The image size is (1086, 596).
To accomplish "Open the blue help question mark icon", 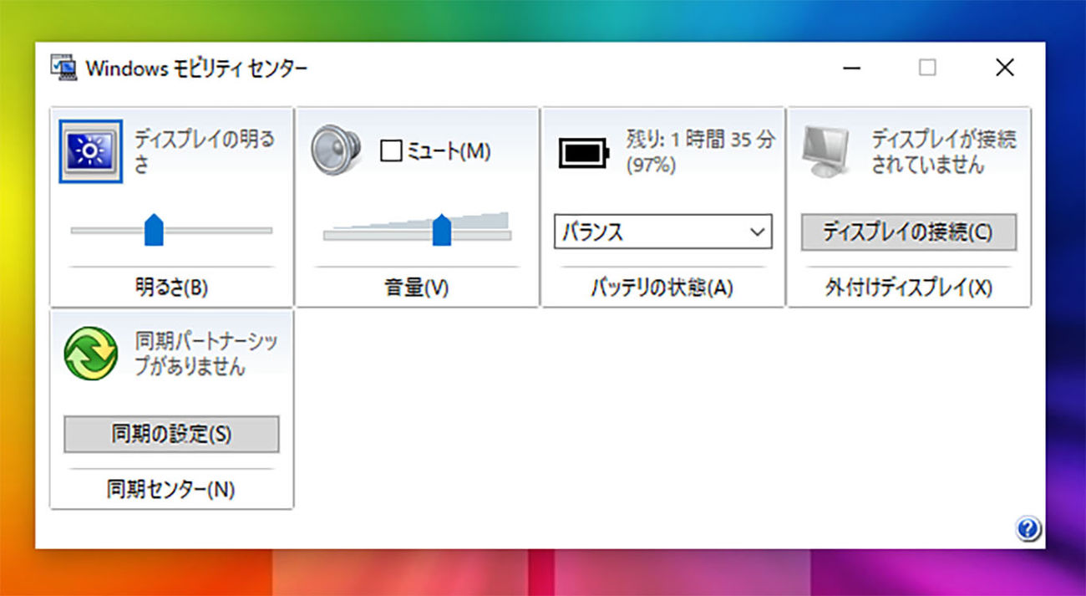I will click(x=1028, y=528).
